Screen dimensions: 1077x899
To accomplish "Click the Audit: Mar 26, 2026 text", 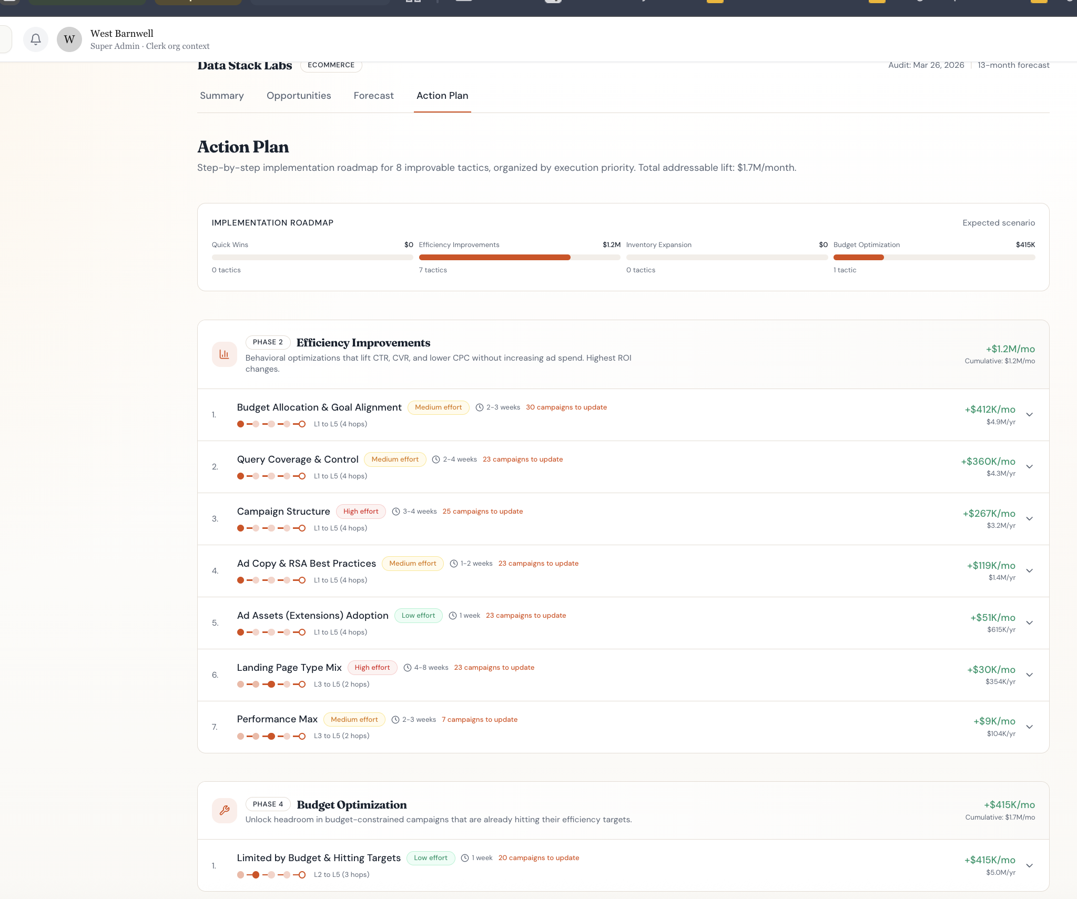I will tap(926, 65).
